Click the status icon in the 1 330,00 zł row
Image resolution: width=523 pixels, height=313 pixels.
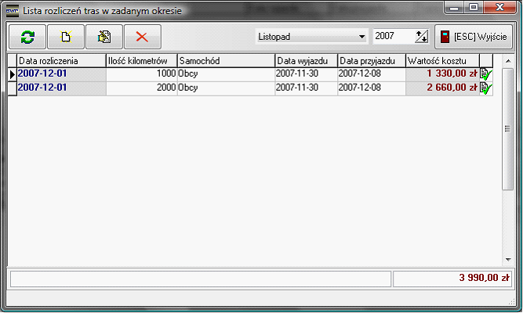tap(486, 74)
